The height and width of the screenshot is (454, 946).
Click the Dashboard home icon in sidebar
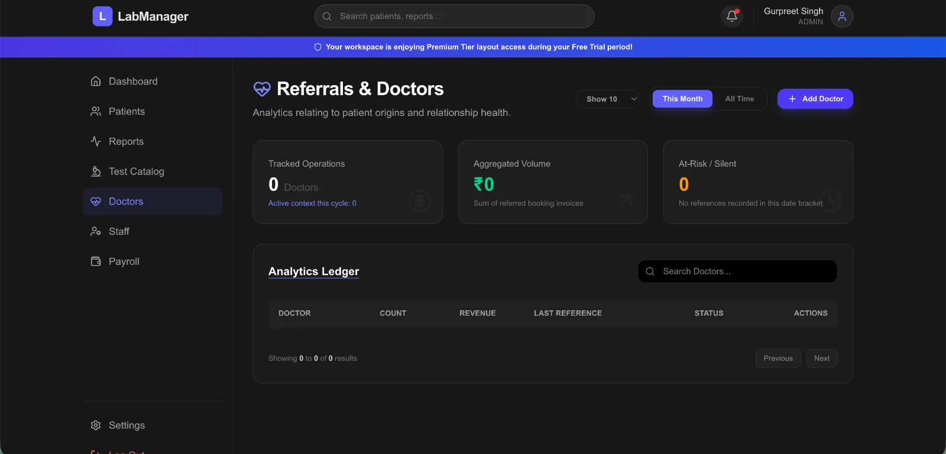(96, 81)
